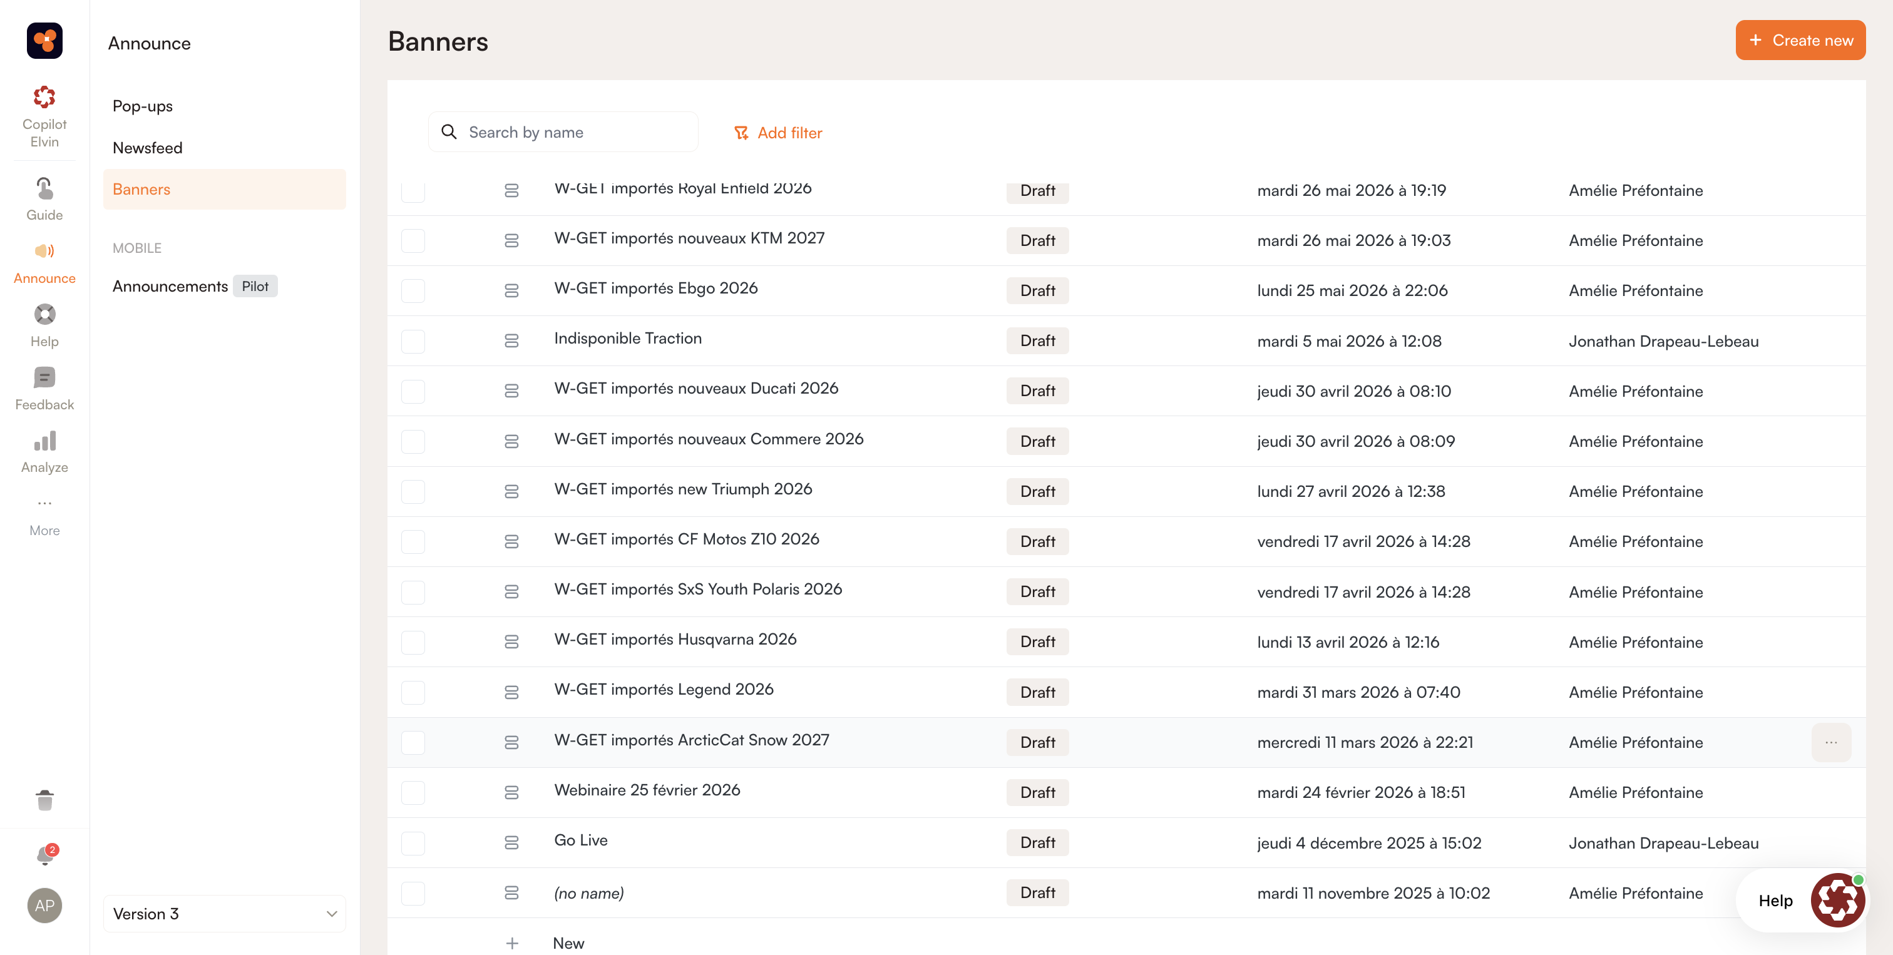
Task: Click the Create new button
Action: (x=1800, y=39)
